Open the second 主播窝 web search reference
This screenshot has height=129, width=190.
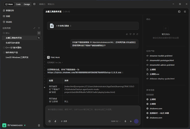[x=151, y=104]
